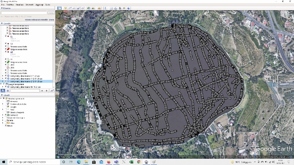Screen dimensions: 294x165
Task: Click the Storia link
Action: tap(51, 19)
